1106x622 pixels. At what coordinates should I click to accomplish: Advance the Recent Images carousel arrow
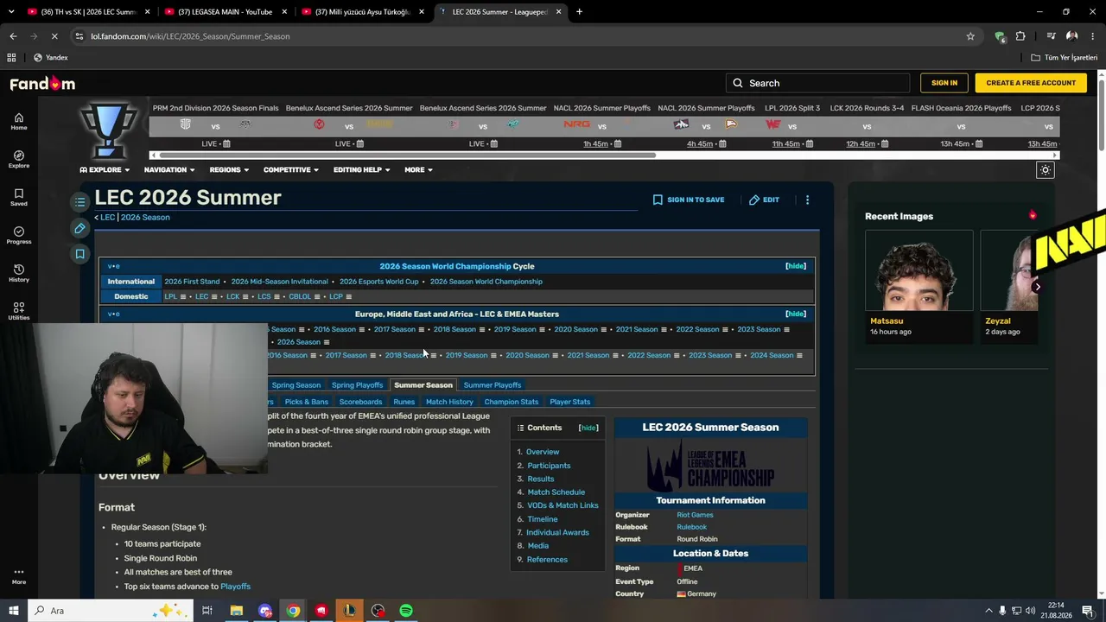(1037, 287)
